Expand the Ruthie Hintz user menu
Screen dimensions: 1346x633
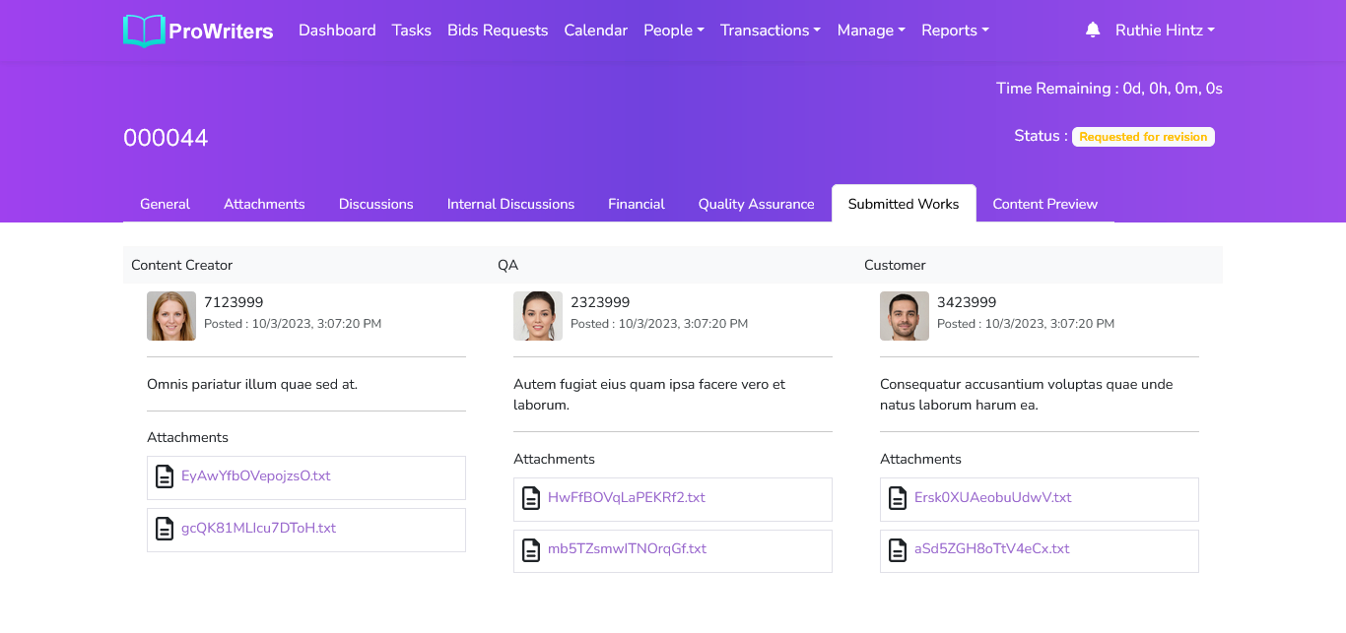1164,31
